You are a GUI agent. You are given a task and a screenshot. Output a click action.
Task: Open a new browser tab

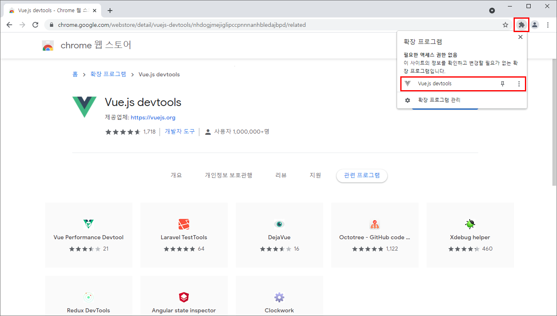110,11
